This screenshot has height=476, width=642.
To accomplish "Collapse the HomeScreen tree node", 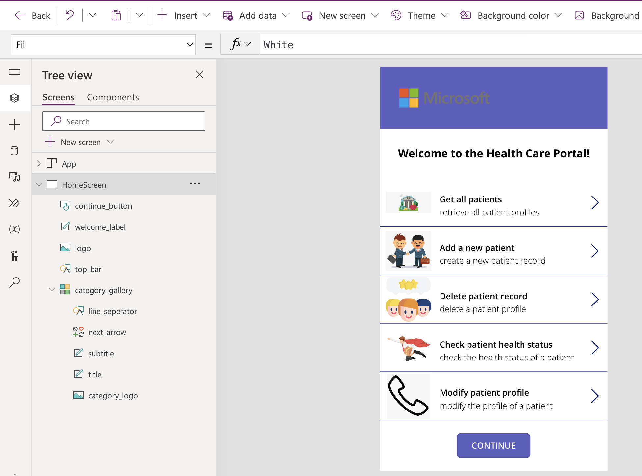I will click(39, 184).
